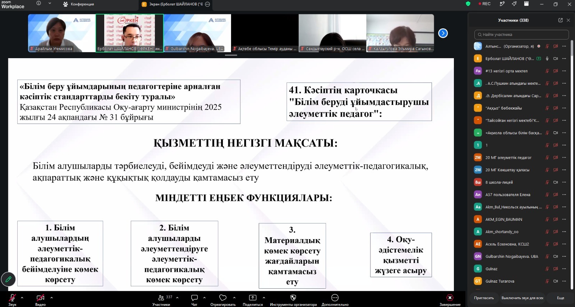Open AI companion sparkle icon
575x307 pixels.
pyautogui.click(x=514, y=4)
